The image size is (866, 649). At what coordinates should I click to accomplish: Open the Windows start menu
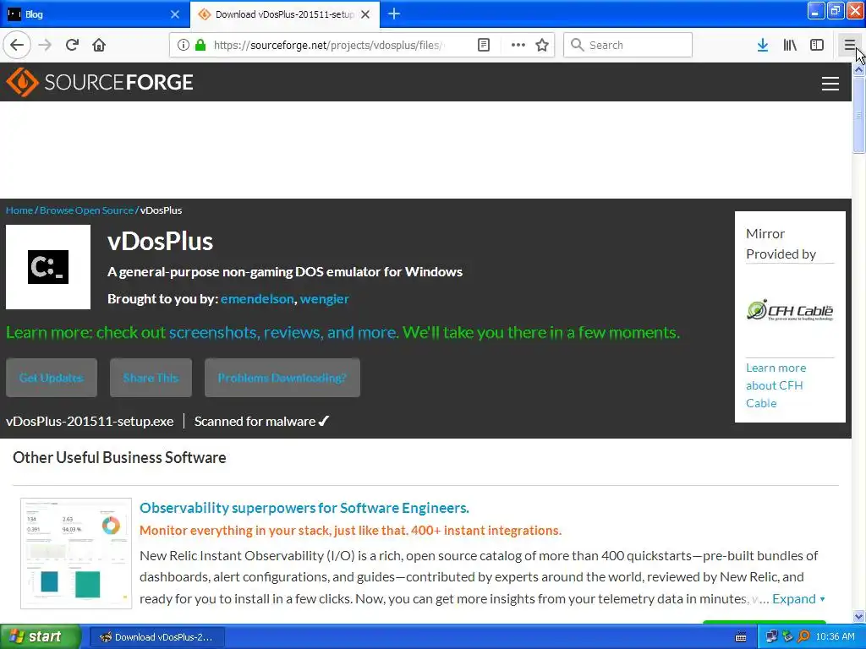coord(40,636)
